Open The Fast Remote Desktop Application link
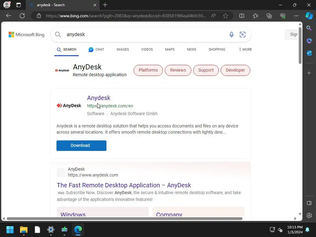The height and width of the screenshot is (237, 316). [124, 185]
